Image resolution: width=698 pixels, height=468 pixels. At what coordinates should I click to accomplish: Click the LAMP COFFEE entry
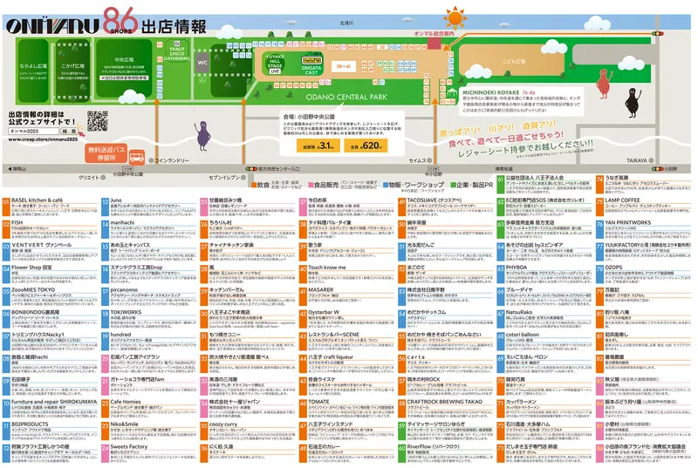pos(644,207)
